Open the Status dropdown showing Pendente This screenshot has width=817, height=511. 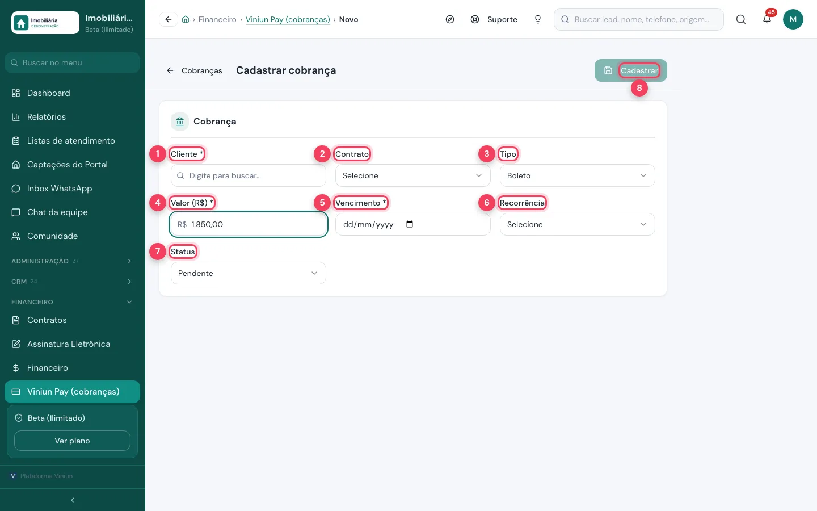point(248,273)
